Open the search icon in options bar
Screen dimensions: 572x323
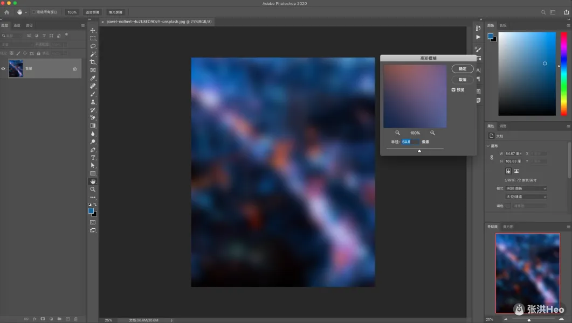tap(543, 12)
